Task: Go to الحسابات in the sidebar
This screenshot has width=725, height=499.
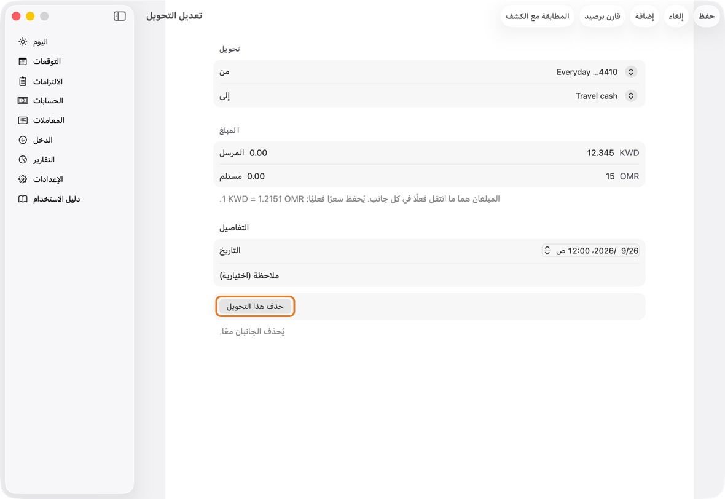Action: (x=69, y=101)
